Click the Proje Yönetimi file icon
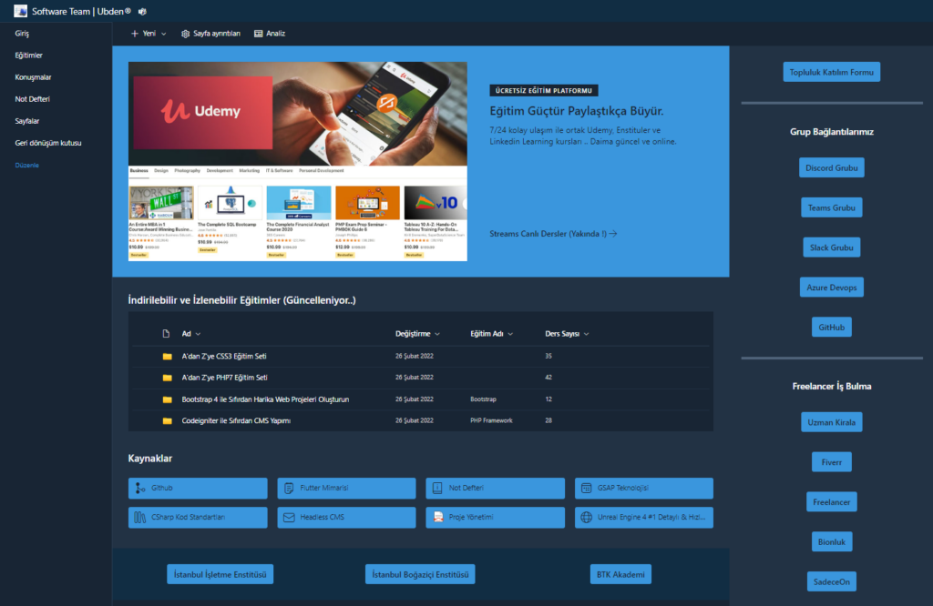Image resolution: width=933 pixels, height=606 pixels. pos(438,518)
